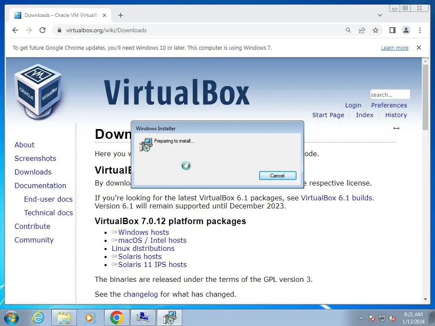Click the padlock site info icon
The height and width of the screenshot is (326, 435).
pos(59,30)
